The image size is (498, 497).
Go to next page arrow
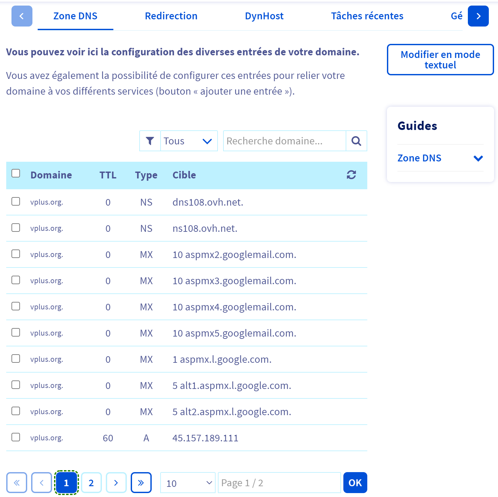tap(116, 483)
